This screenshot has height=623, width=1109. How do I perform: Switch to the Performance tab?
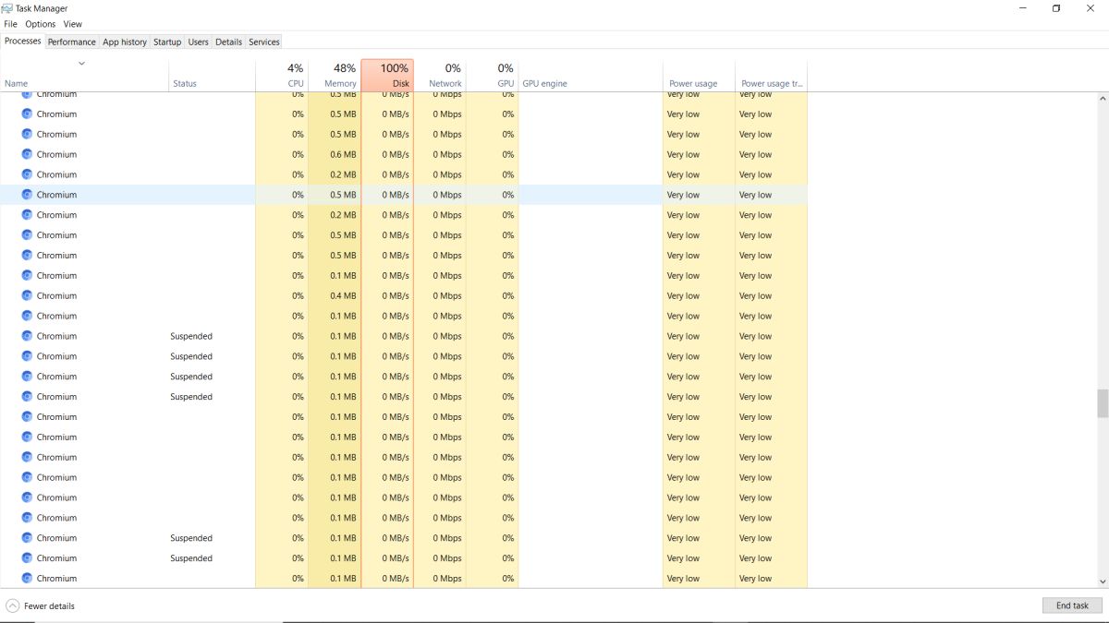[x=72, y=42]
